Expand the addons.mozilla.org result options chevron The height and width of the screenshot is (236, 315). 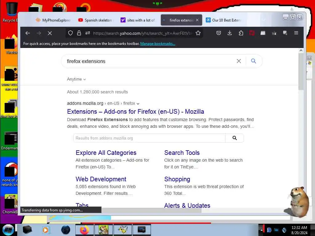coord(138,104)
